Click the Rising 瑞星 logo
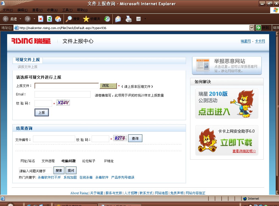This screenshot has width=279, height=206. [x=31, y=41]
